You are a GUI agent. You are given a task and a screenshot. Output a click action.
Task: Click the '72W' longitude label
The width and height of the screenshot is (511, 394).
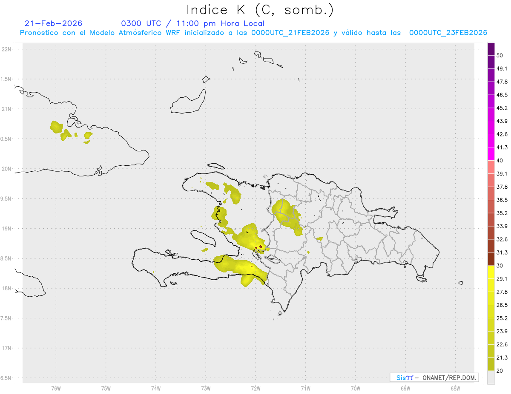(x=255, y=388)
